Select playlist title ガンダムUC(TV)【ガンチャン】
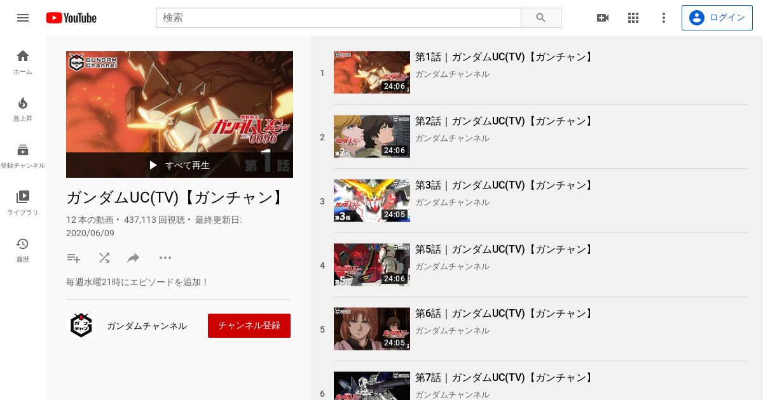 pos(176,197)
